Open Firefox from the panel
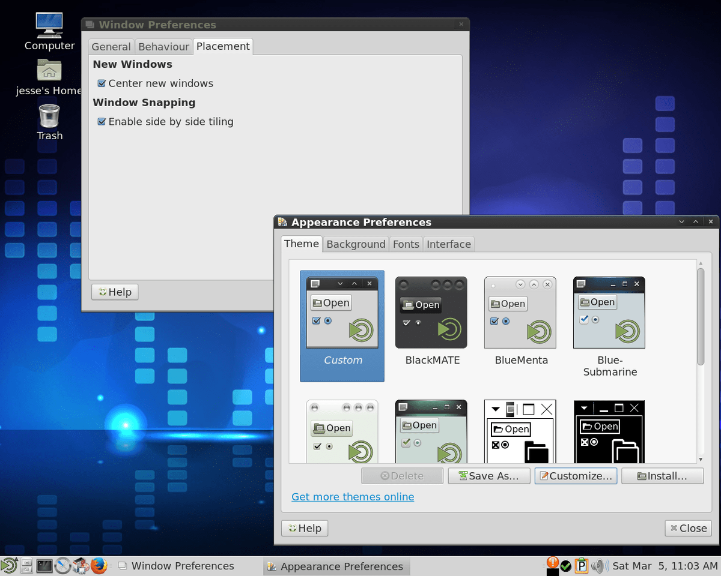 (98, 565)
